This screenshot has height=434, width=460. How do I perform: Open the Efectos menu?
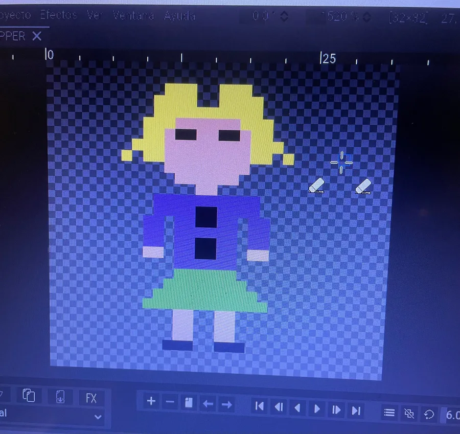[x=58, y=14]
